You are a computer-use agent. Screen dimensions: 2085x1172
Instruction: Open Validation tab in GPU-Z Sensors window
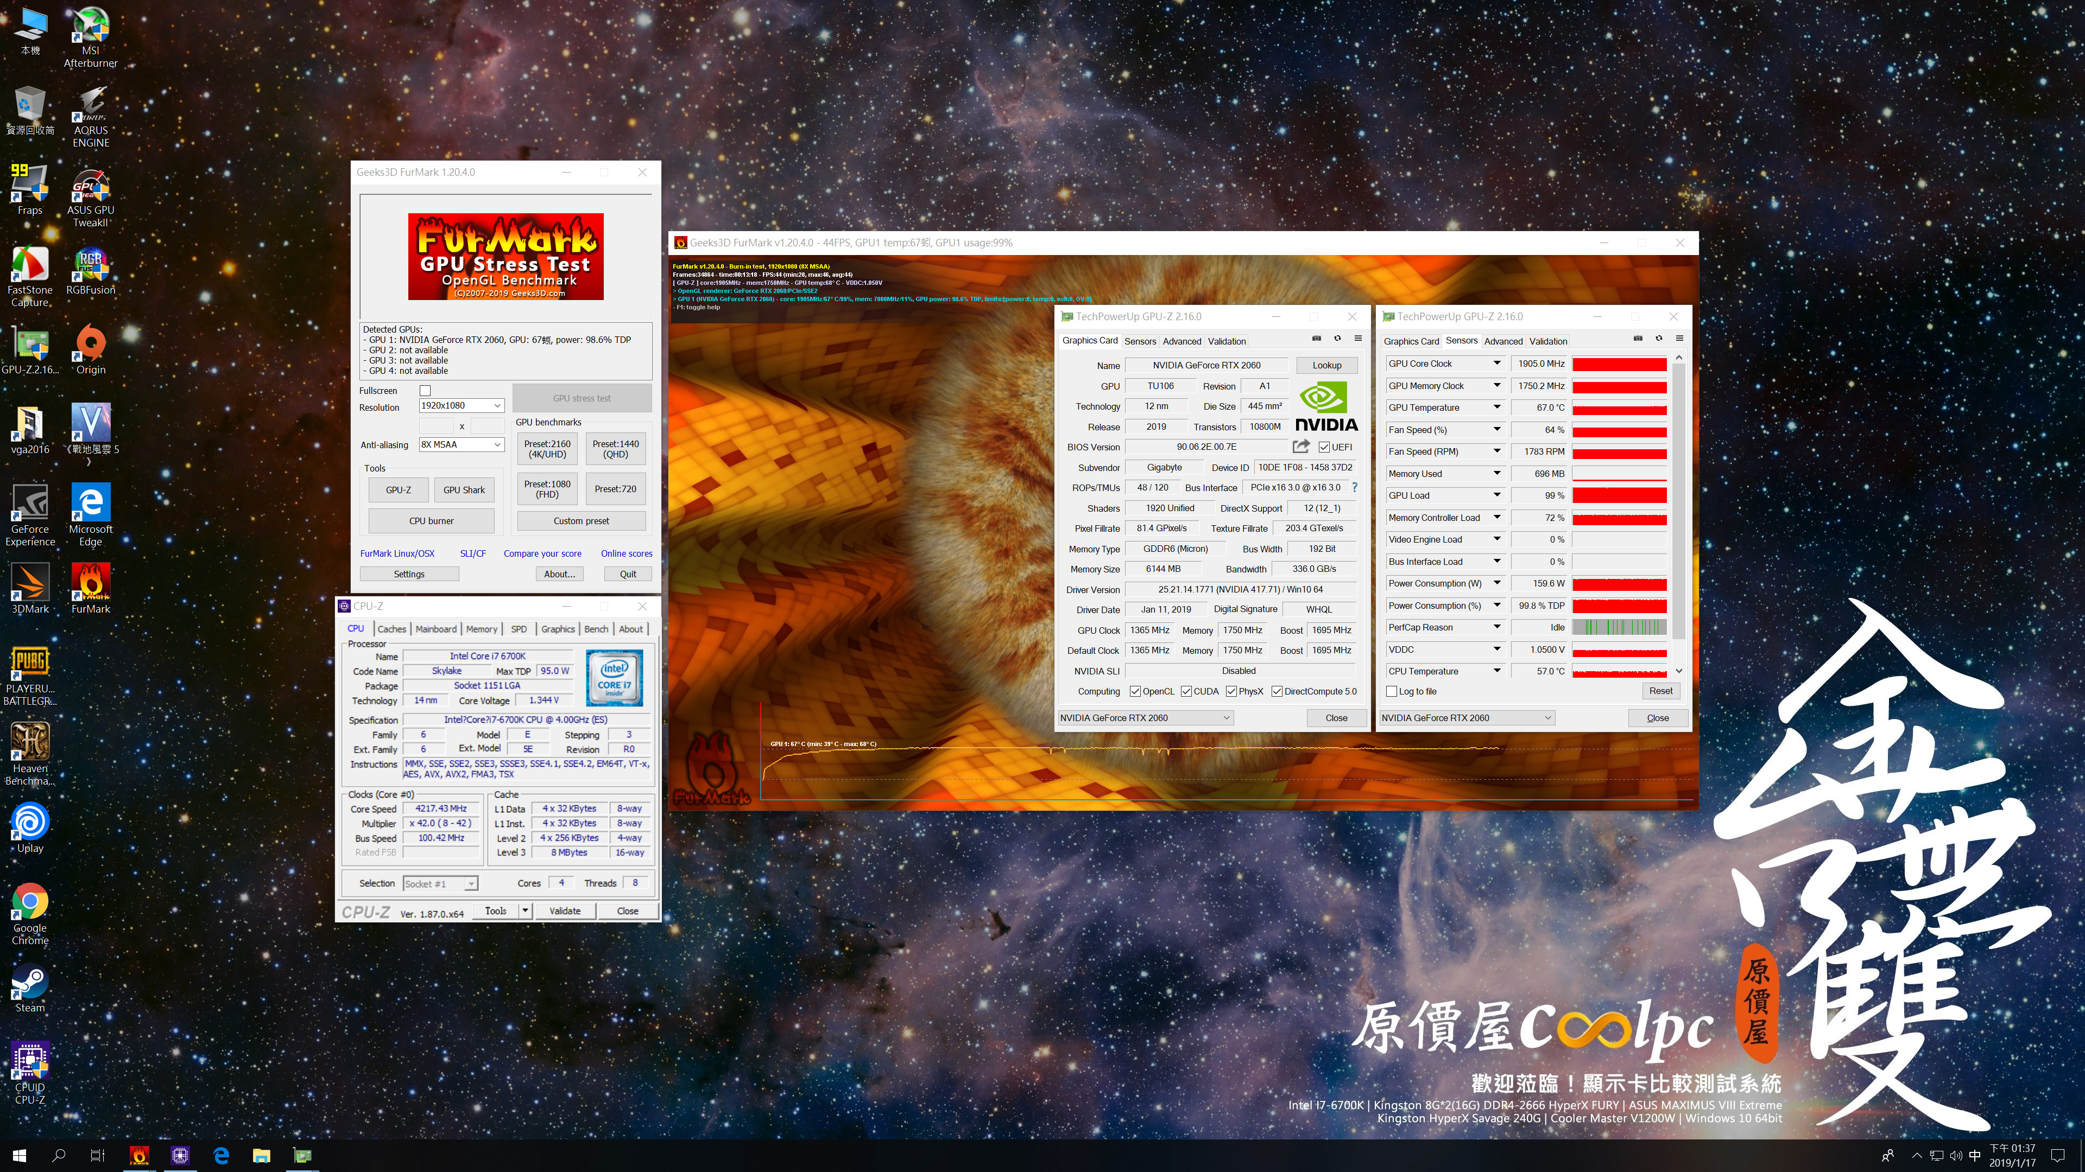[1547, 341]
